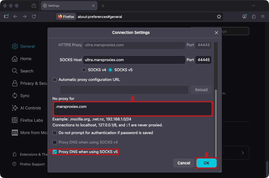Viewport: 269px width, 178px height.
Task: Click the Privacy & Security lock icon
Action: 15,83
